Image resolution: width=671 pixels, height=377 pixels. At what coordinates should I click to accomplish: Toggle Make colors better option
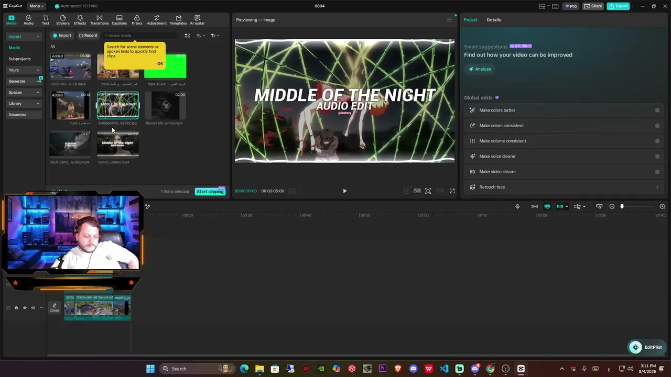[x=657, y=110]
